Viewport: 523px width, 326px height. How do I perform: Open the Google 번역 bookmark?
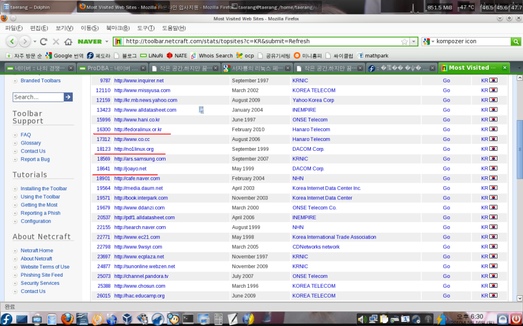pyautogui.click(x=65, y=56)
